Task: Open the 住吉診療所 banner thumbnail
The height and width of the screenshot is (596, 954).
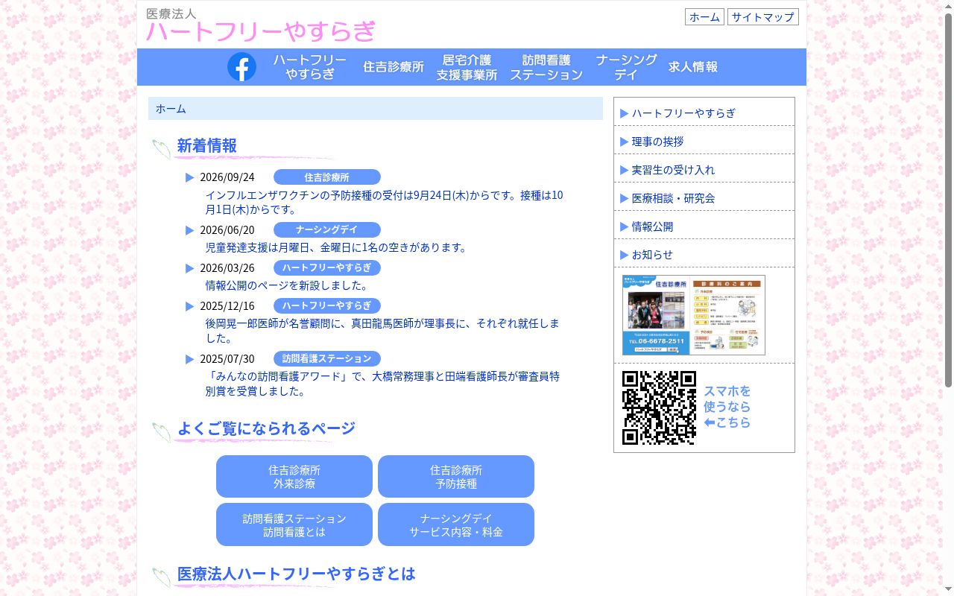Action: [x=693, y=315]
